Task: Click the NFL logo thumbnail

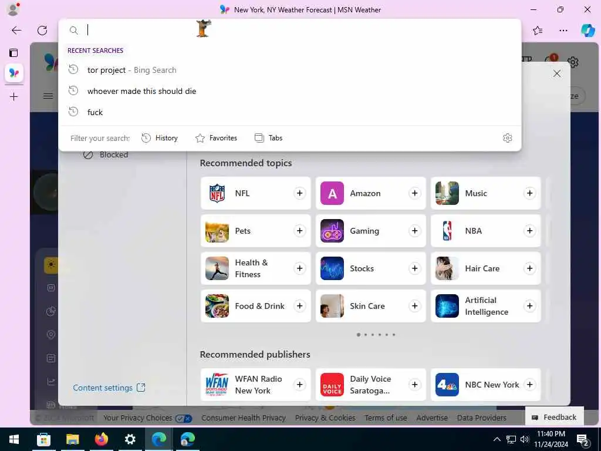Action: [x=217, y=193]
